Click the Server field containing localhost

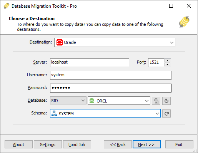[x=90, y=62]
